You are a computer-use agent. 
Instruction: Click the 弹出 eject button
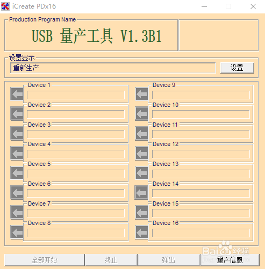pos(169,260)
